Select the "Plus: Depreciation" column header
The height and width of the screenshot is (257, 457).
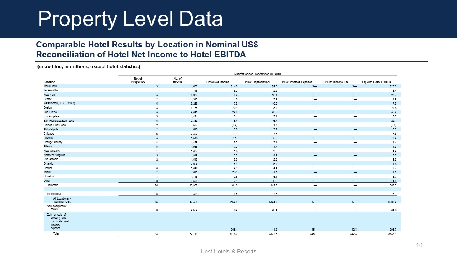pos(257,82)
